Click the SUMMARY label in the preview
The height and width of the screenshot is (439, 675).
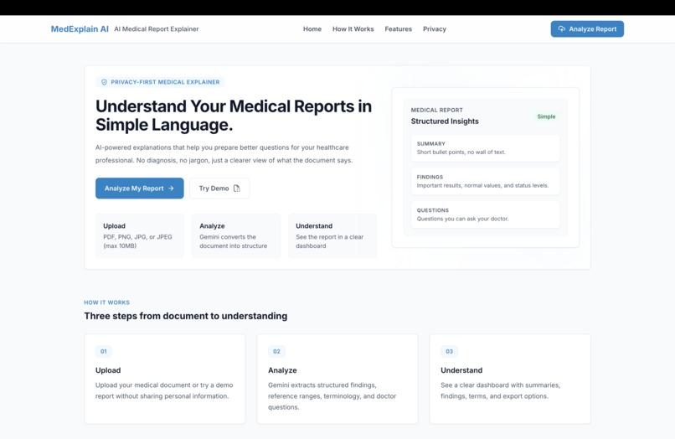(x=431, y=143)
